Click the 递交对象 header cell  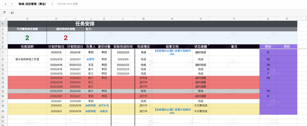point(104,47)
